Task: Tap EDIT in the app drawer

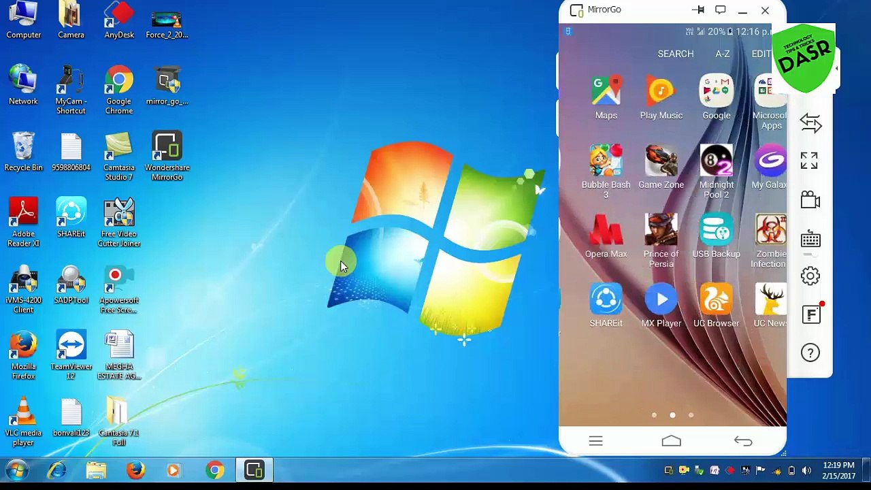Action: coord(761,54)
